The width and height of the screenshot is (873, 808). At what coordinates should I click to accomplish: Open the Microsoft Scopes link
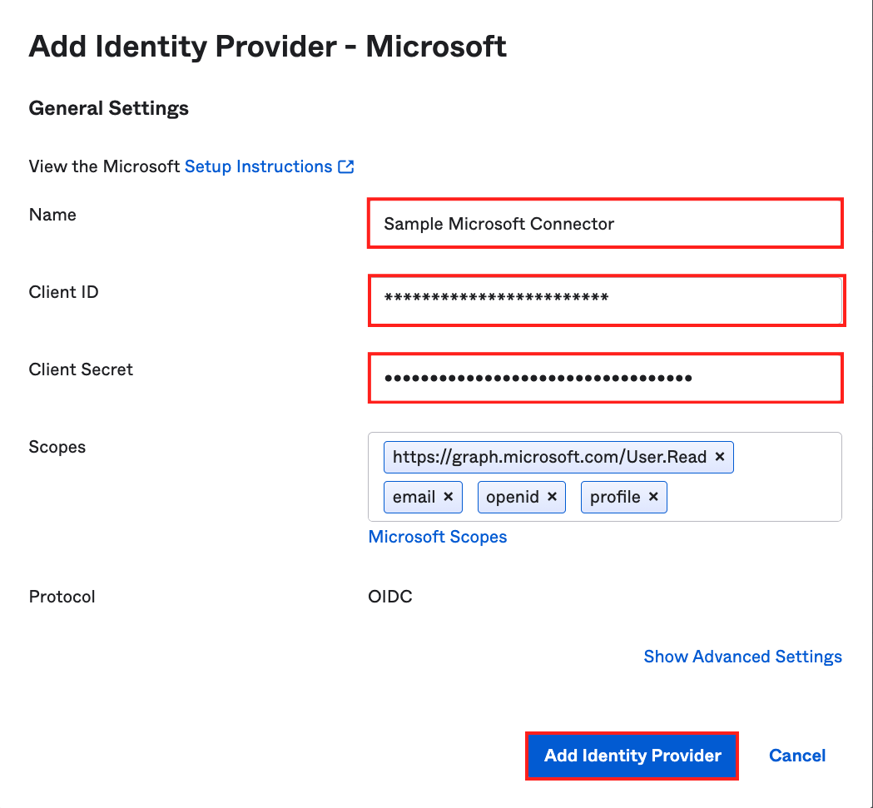[x=438, y=536]
